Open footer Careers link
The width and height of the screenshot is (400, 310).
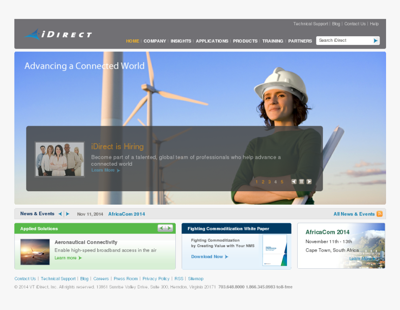point(101,279)
